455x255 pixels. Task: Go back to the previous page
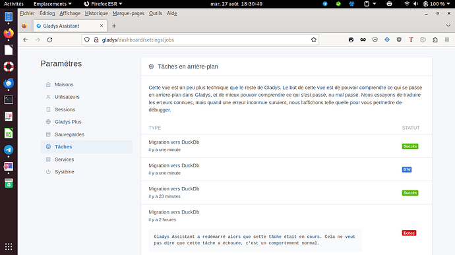pos(26,40)
